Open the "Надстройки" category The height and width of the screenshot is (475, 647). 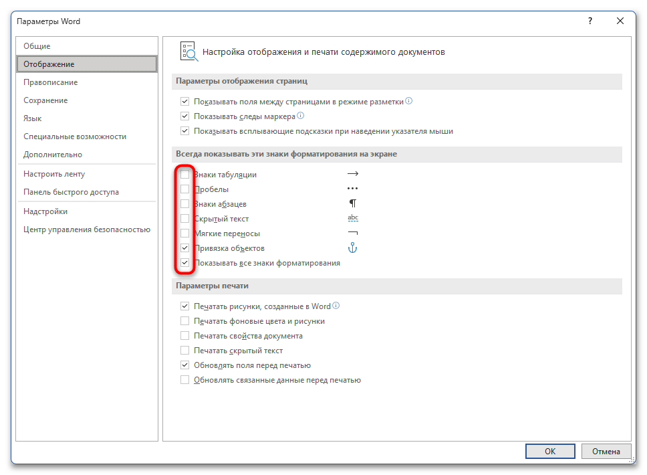click(87, 211)
